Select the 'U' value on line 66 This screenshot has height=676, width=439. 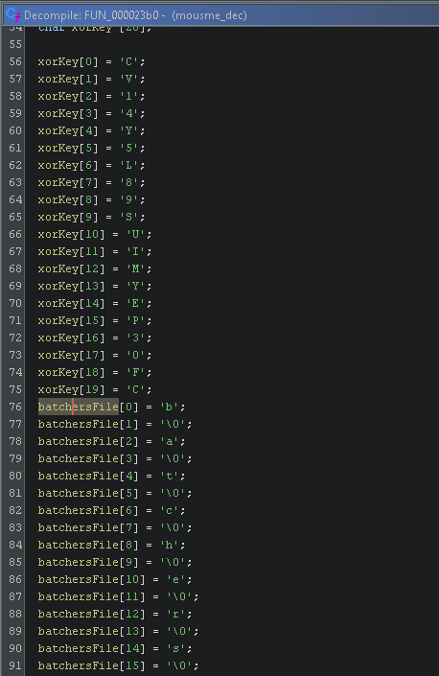click(135, 234)
